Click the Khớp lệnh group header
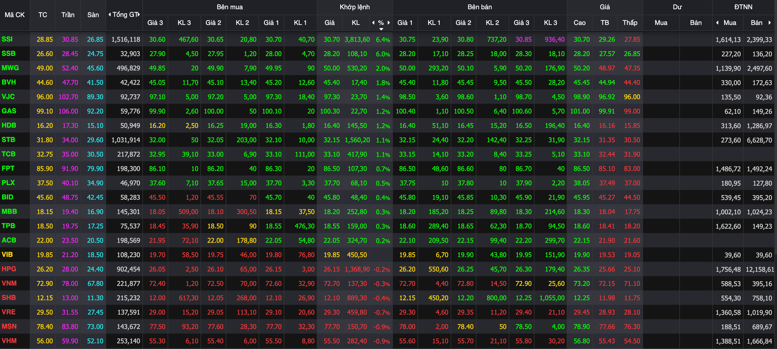This screenshot has height=349, width=777. [355, 7]
